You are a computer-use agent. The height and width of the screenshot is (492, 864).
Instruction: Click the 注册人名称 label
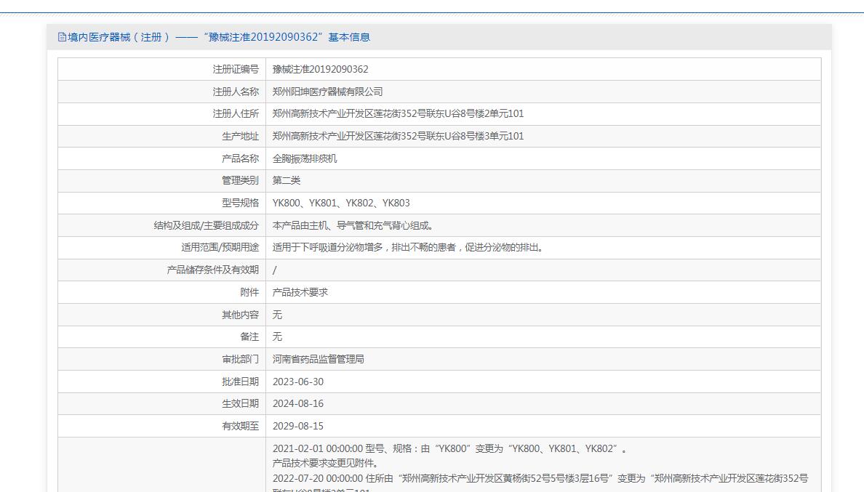point(236,92)
